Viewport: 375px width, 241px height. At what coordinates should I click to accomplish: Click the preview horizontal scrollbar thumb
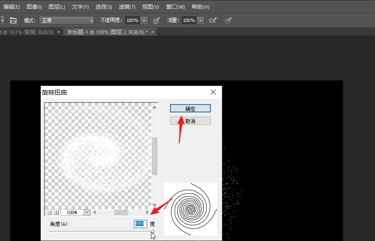[x=121, y=212]
